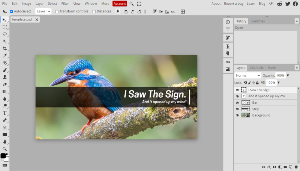Select the Pen tool
This screenshot has width=300, height=171.
[x=4, y=120]
